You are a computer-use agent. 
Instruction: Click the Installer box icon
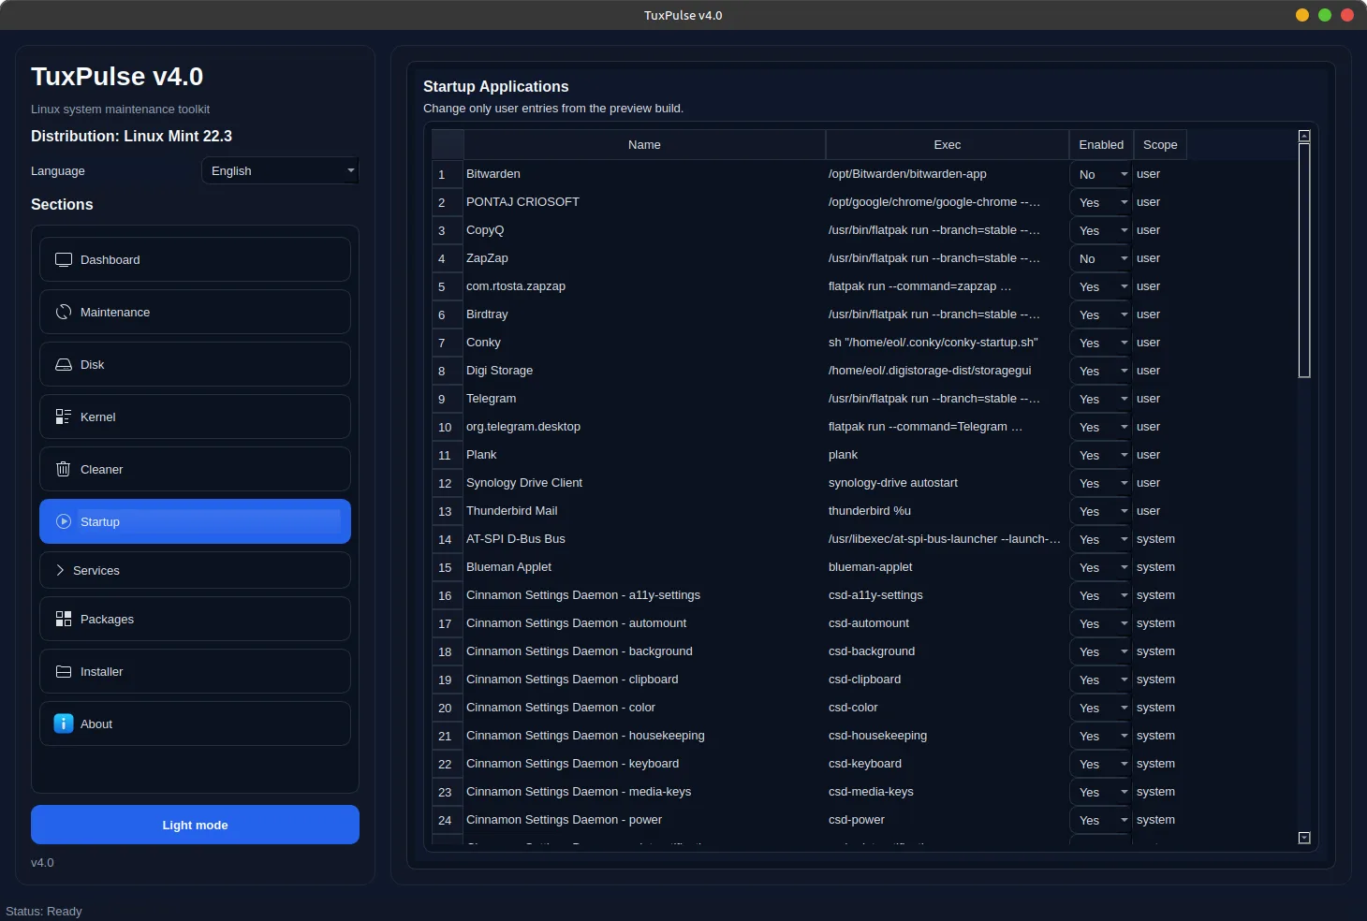coord(64,671)
